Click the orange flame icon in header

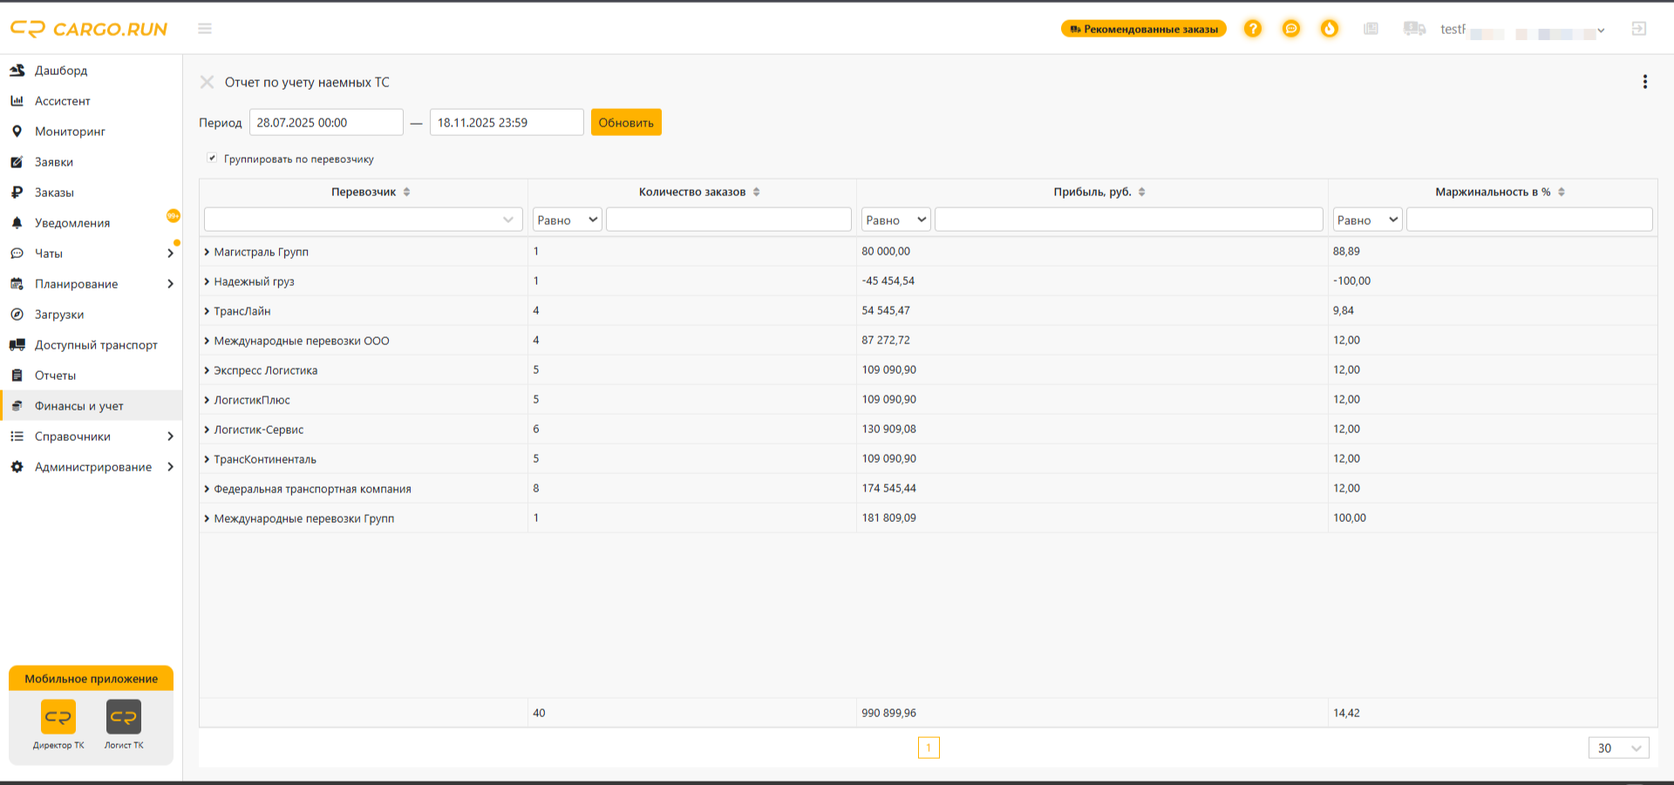pyautogui.click(x=1330, y=29)
